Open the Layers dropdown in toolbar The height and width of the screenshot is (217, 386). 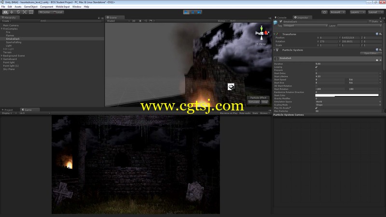tap(357, 12)
